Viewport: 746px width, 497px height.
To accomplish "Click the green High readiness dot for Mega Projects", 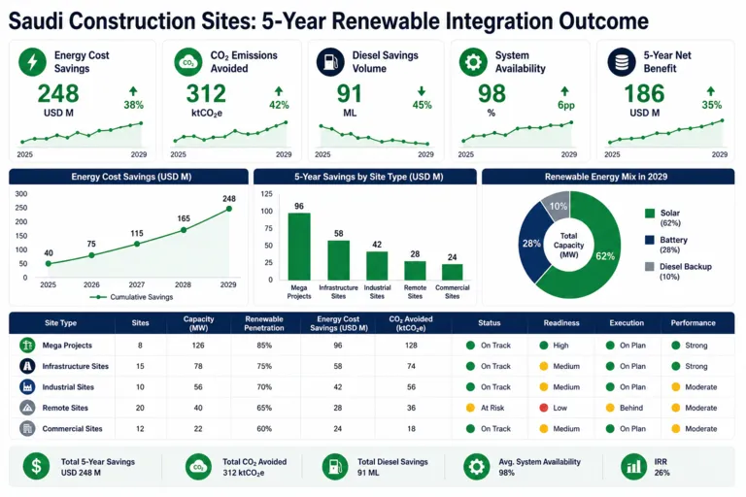I will click(544, 346).
